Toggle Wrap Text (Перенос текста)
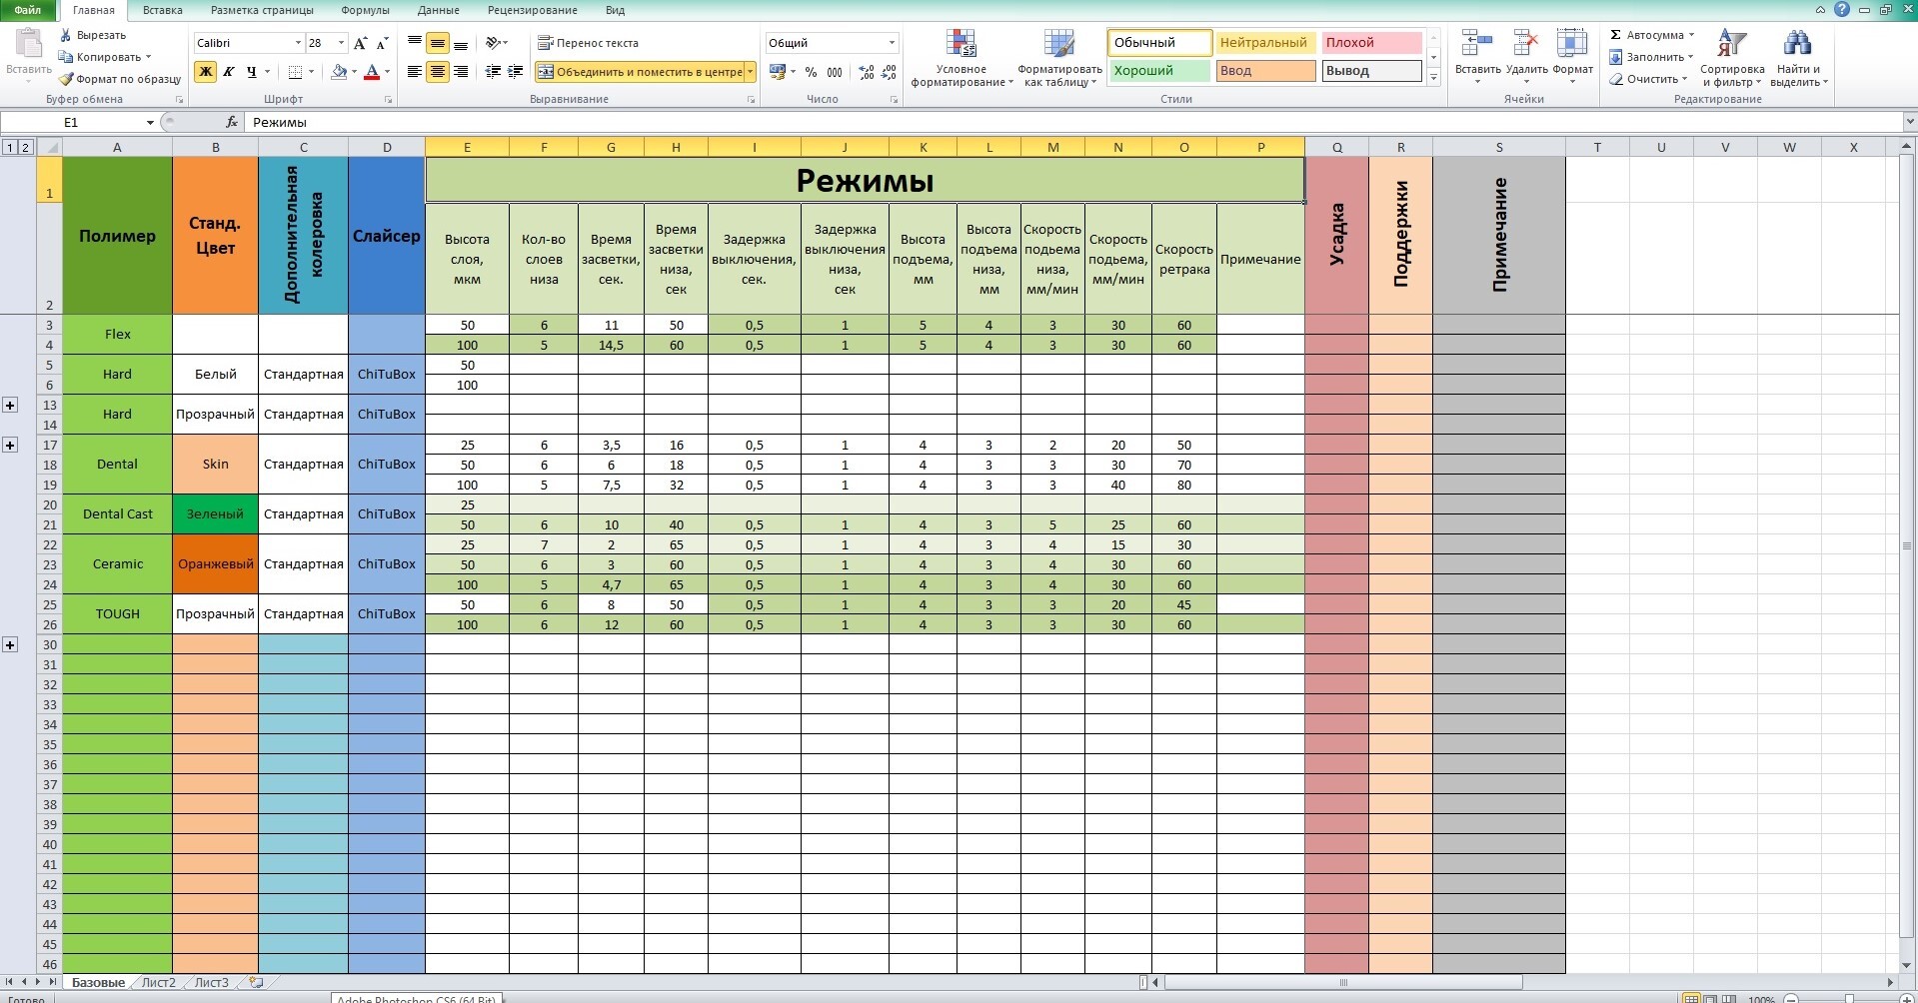 [588, 43]
